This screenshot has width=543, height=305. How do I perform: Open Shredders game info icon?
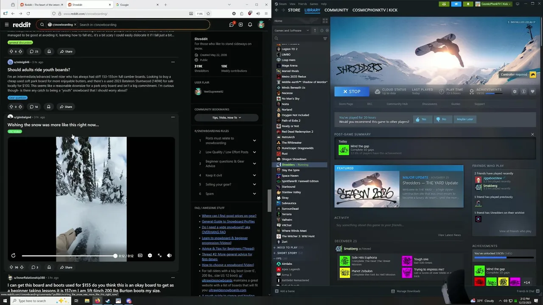(x=523, y=91)
